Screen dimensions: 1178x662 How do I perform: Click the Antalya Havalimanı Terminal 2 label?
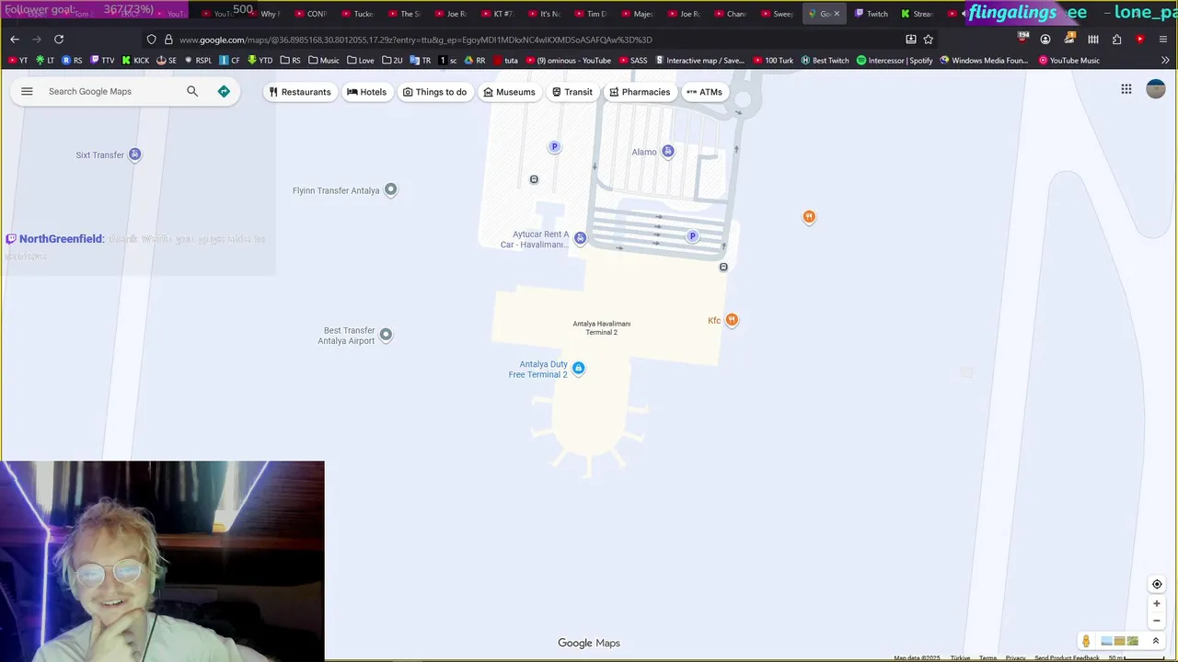tap(602, 328)
